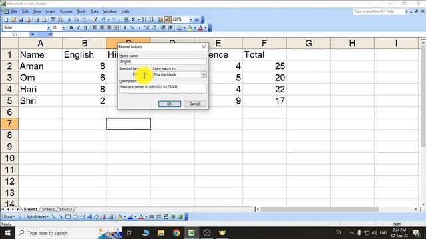Click the Save disk icon

(21, 19)
